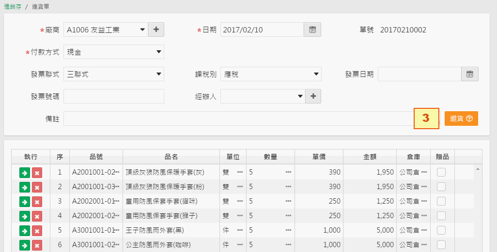Open the 經辦人 dropdown
The width and height of the screenshot is (497, 252).
[x=263, y=96]
